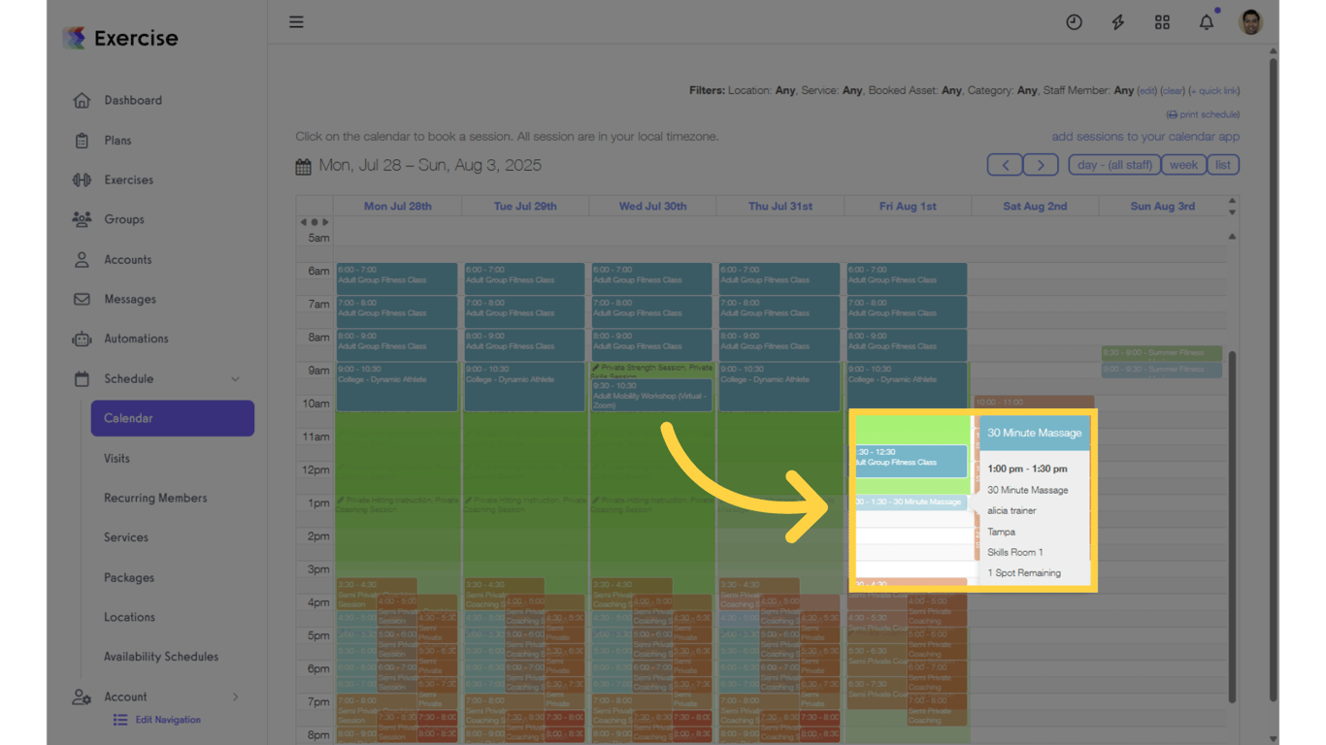Image resolution: width=1326 pixels, height=745 pixels.
Task: Click the edit filters link
Action: [x=1147, y=91]
